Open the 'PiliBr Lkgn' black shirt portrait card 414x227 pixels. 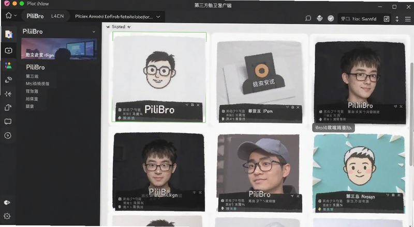(159, 172)
